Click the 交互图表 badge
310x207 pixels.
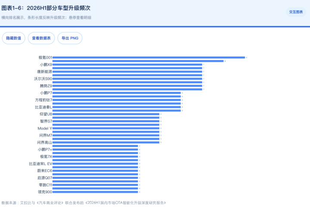[296, 12]
